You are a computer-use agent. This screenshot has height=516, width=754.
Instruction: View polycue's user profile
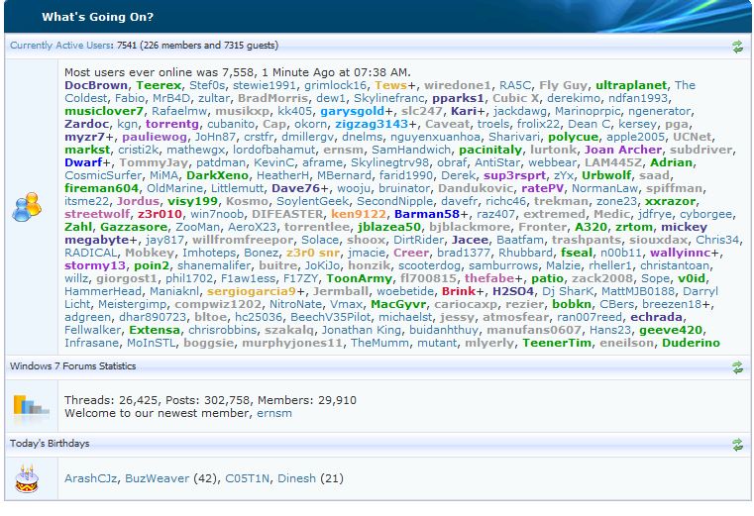tap(573, 137)
